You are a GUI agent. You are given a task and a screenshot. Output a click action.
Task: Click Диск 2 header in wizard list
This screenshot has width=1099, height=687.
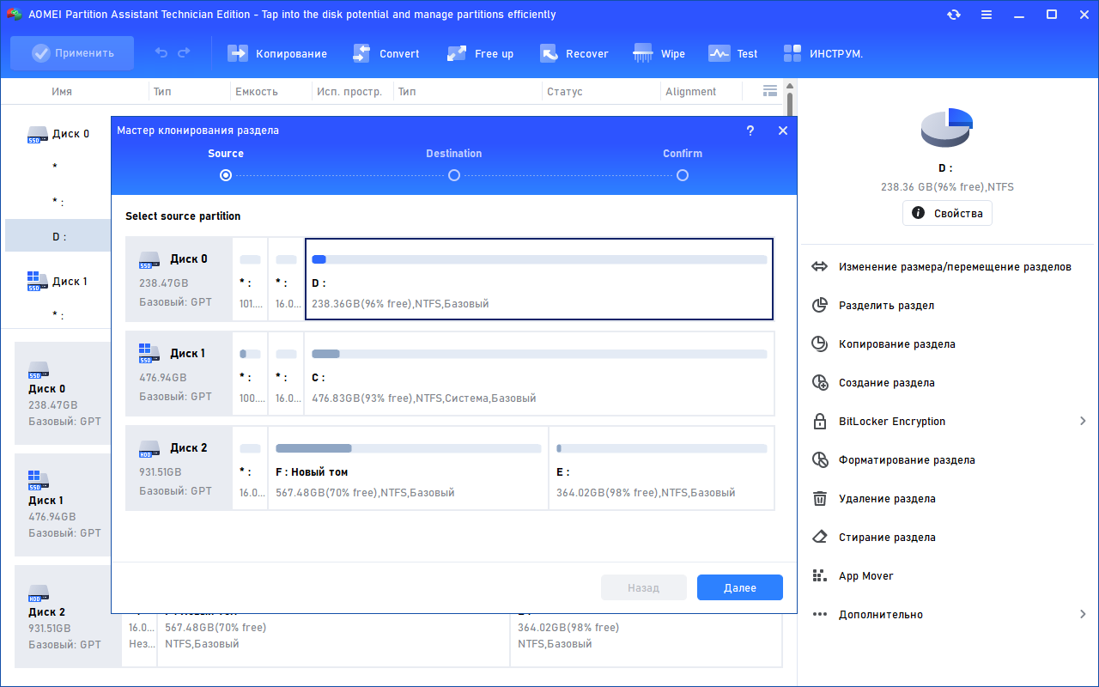pyautogui.click(x=179, y=468)
